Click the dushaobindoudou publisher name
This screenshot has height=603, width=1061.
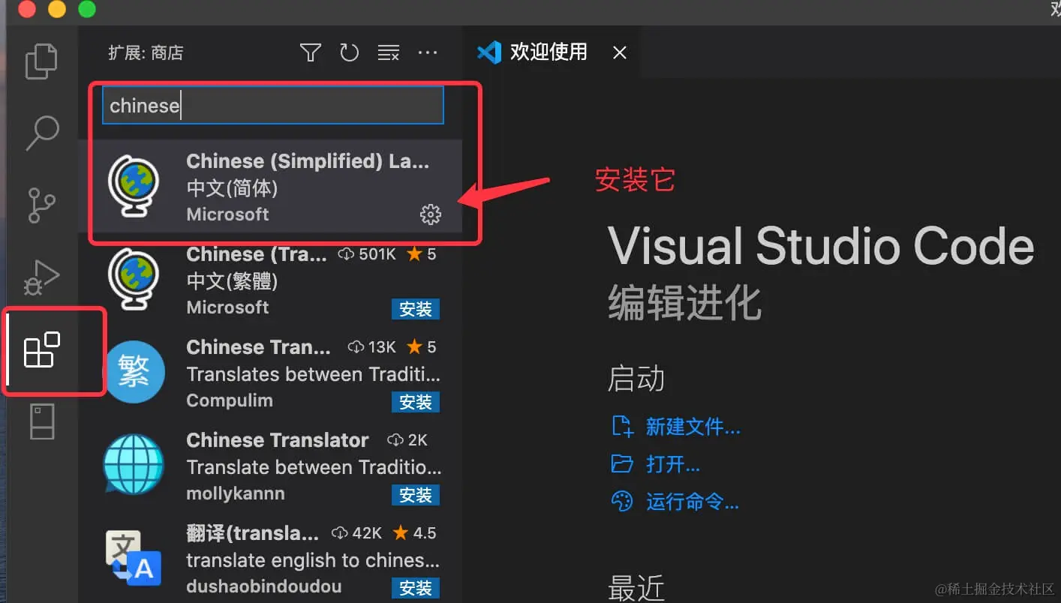point(263,586)
